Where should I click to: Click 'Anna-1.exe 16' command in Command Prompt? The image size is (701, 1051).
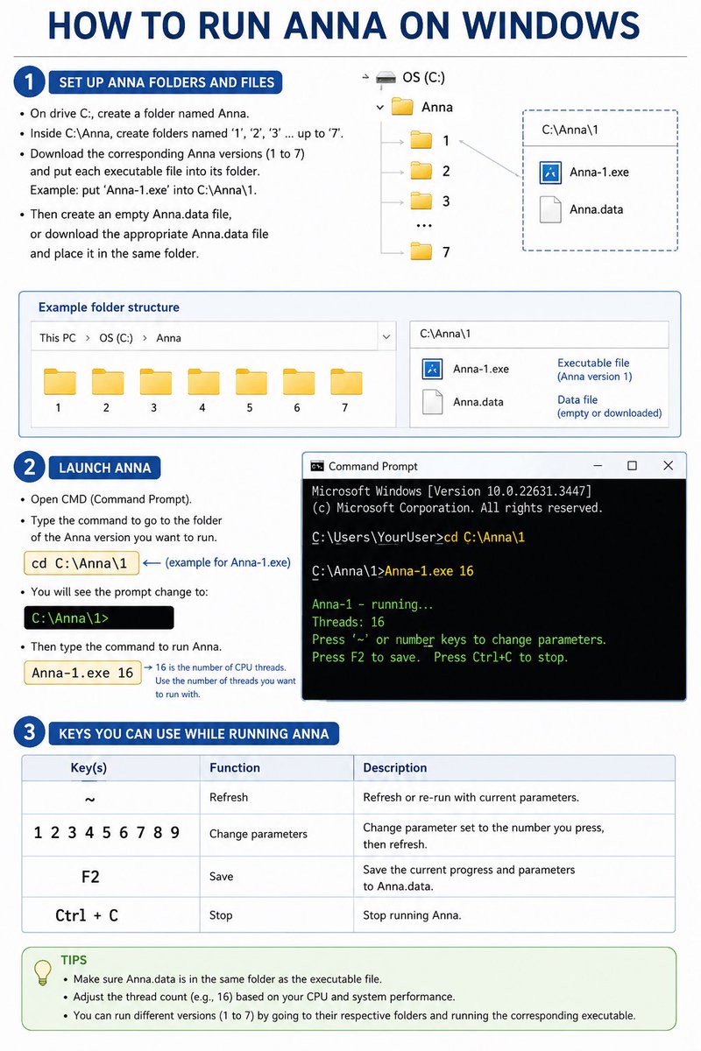429,571
